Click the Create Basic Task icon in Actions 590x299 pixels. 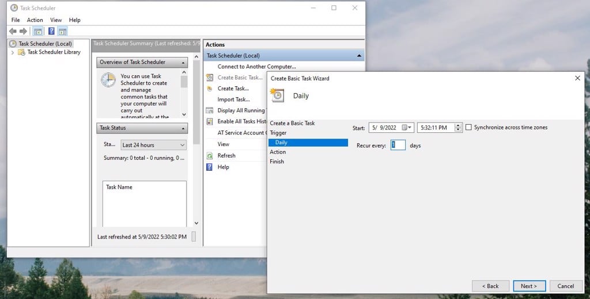coord(210,78)
